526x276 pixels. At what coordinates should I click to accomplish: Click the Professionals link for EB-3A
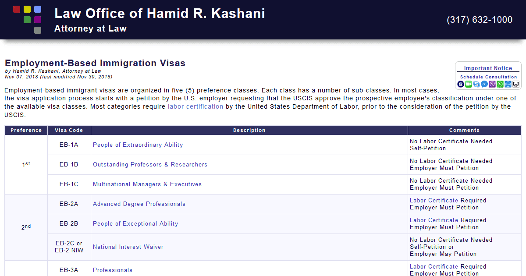pyautogui.click(x=112, y=270)
